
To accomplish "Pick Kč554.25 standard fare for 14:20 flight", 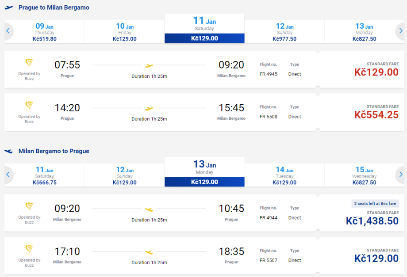I will pyautogui.click(x=376, y=114).
